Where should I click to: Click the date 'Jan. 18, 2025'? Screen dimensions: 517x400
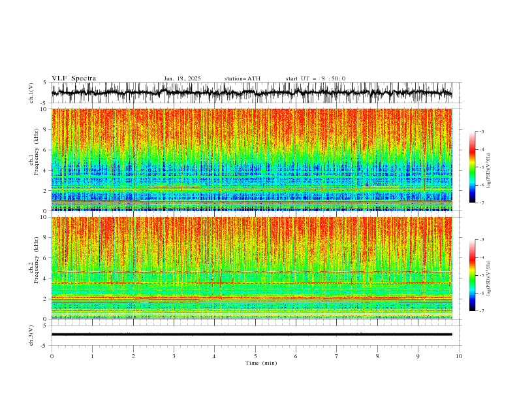pos(182,78)
